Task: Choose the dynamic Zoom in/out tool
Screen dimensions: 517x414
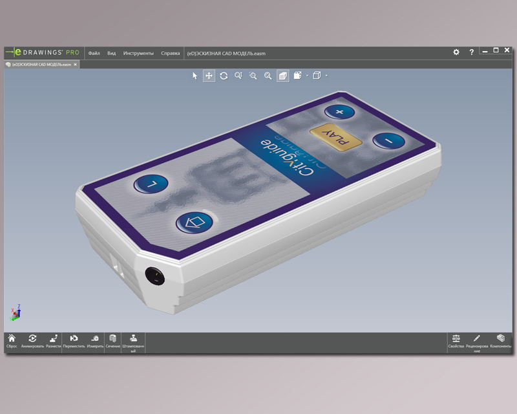Action: pos(238,76)
